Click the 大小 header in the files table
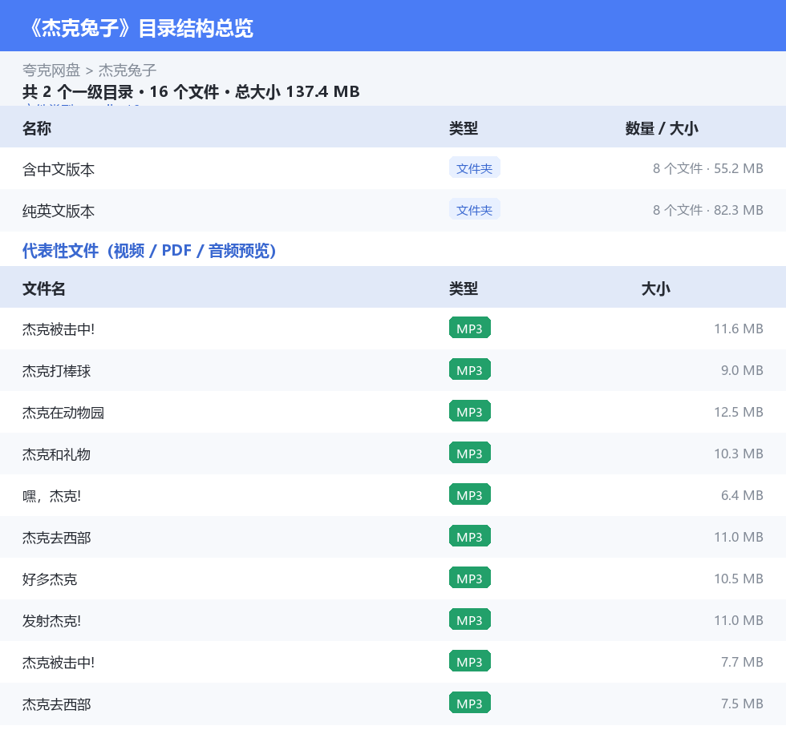 [x=656, y=289]
